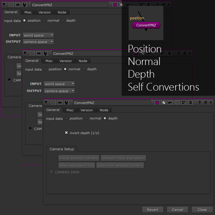Open wrench menu in front depth panel
Screen dimensions: 215x215
click(66, 103)
